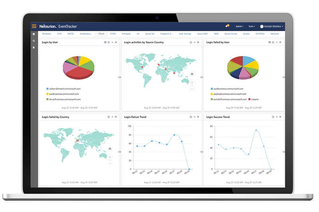Open the Cloud tab
319x212 pixels.
pyautogui.click(x=101, y=34)
